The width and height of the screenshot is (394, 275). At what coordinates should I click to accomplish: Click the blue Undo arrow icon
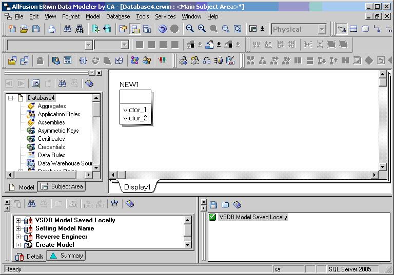163,29
